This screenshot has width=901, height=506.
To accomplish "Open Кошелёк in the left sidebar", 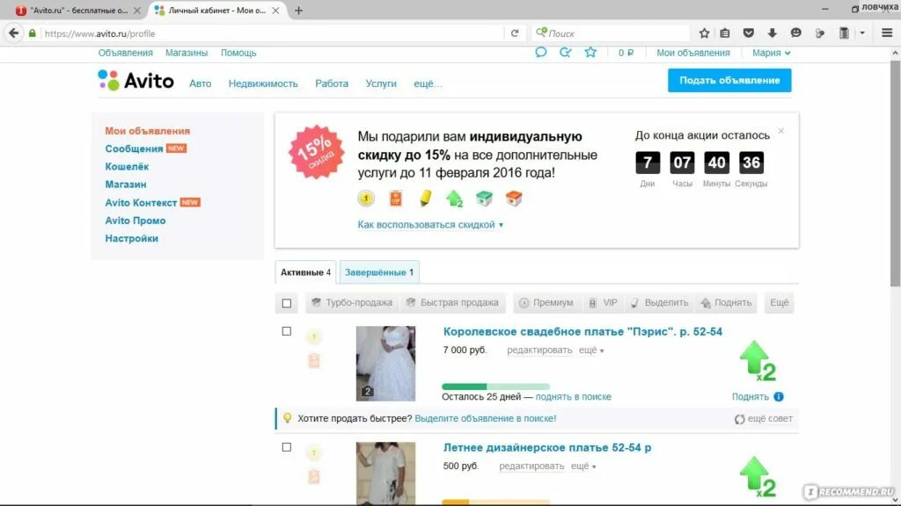I will pyautogui.click(x=127, y=166).
